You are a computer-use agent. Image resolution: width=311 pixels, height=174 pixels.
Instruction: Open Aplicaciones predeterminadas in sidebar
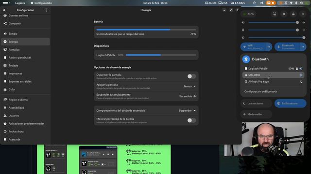pyautogui.click(x=25, y=124)
